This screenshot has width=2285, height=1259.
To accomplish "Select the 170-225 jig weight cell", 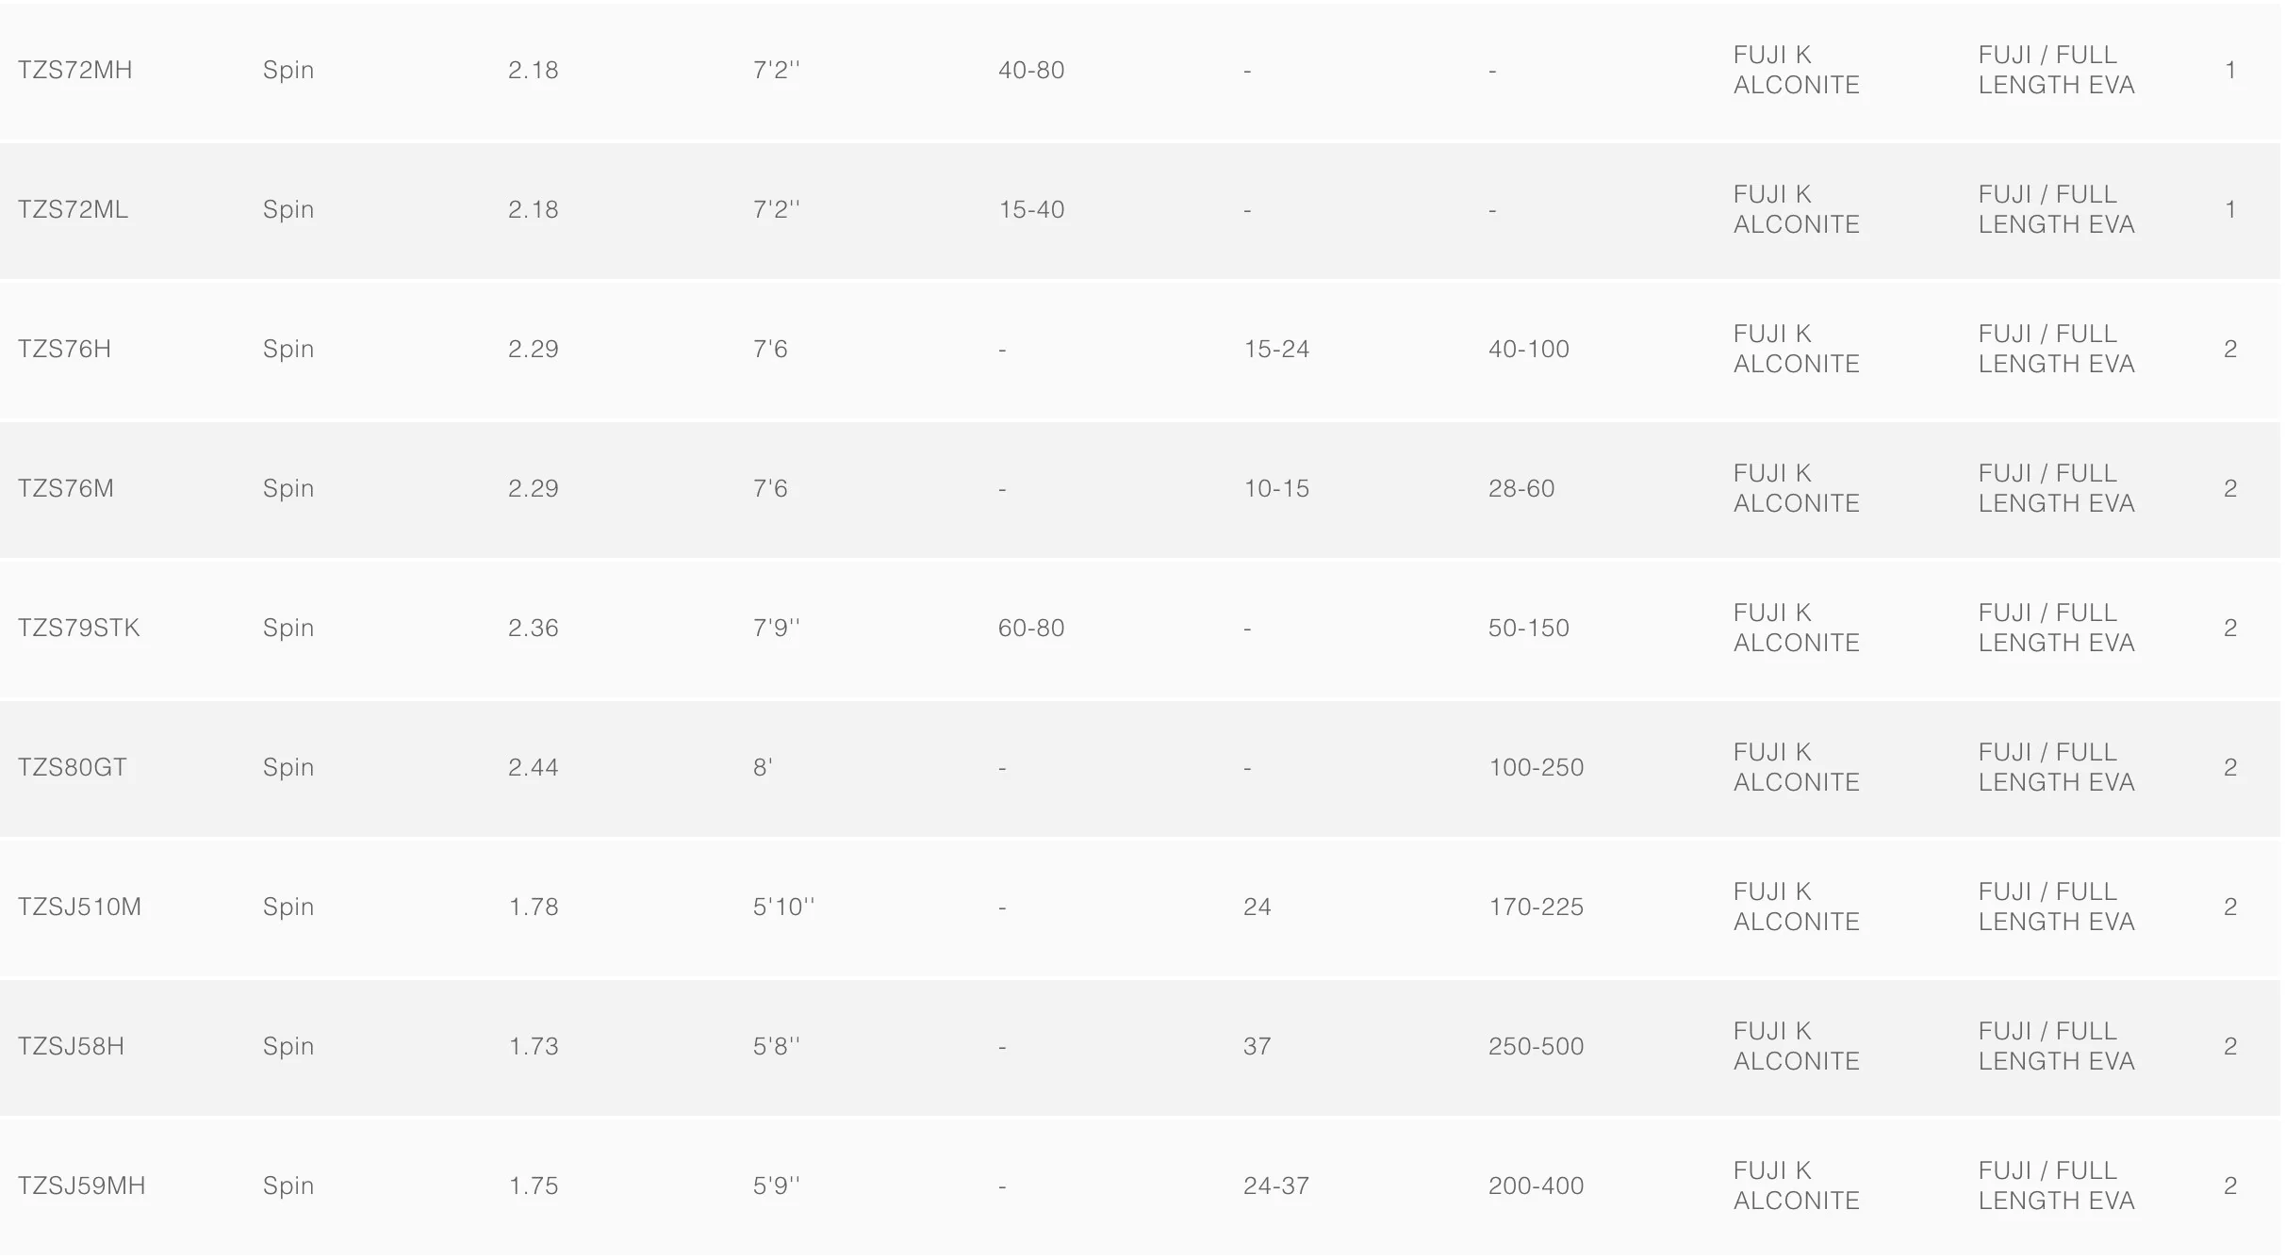I will [1536, 907].
